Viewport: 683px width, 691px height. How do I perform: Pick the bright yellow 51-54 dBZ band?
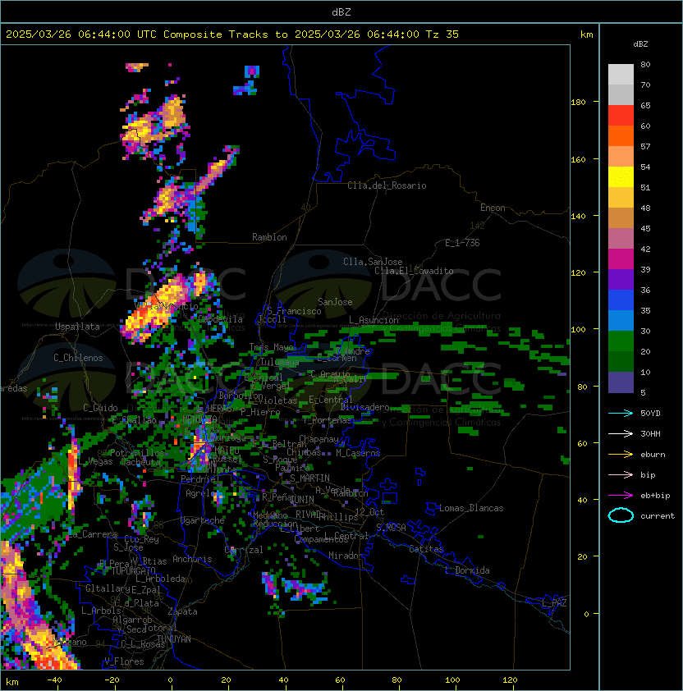(x=621, y=177)
